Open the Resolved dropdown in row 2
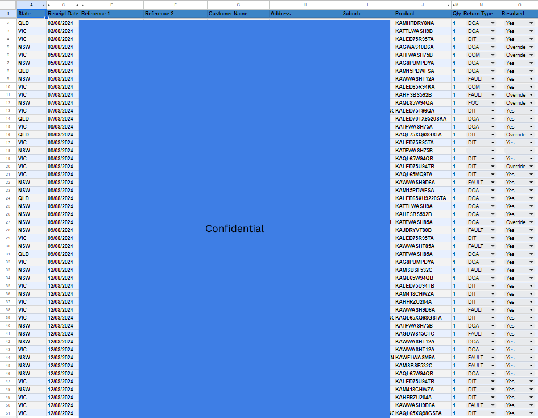Screen dimensions: 538x418 tap(531, 23)
